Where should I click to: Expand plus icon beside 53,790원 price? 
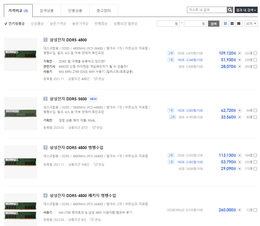click(x=239, y=162)
